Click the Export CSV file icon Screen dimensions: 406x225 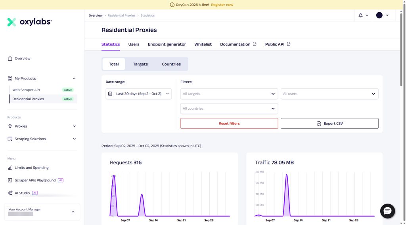tap(319, 123)
